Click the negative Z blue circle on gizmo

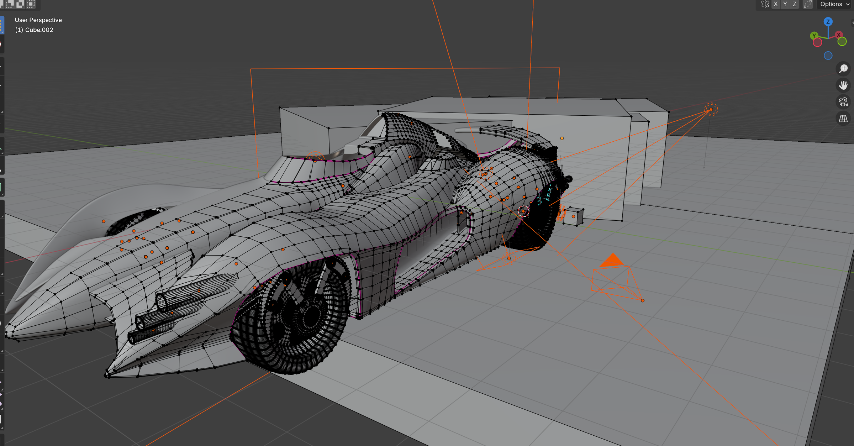pyautogui.click(x=828, y=56)
